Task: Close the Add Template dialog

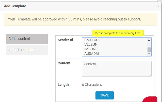Action: coord(158,6)
